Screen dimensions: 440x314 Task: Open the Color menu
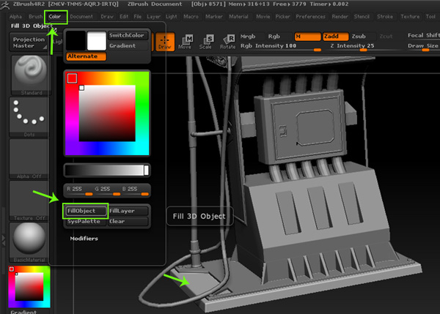click(55, 15)
